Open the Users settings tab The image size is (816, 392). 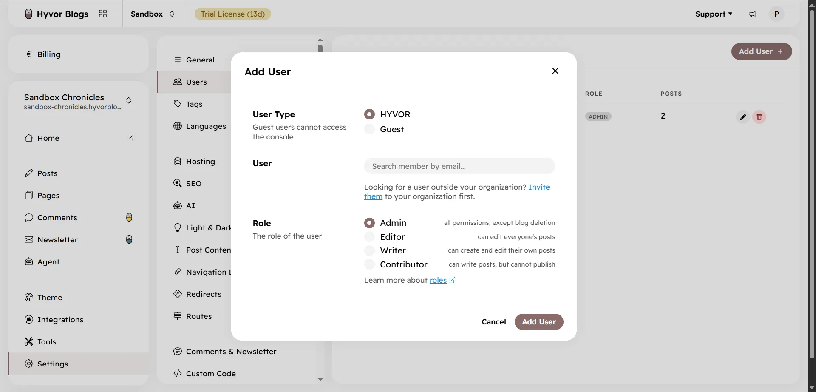[194, 82]
